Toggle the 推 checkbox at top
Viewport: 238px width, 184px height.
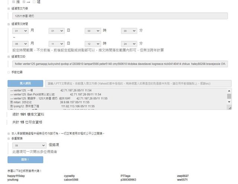[14, 2]
